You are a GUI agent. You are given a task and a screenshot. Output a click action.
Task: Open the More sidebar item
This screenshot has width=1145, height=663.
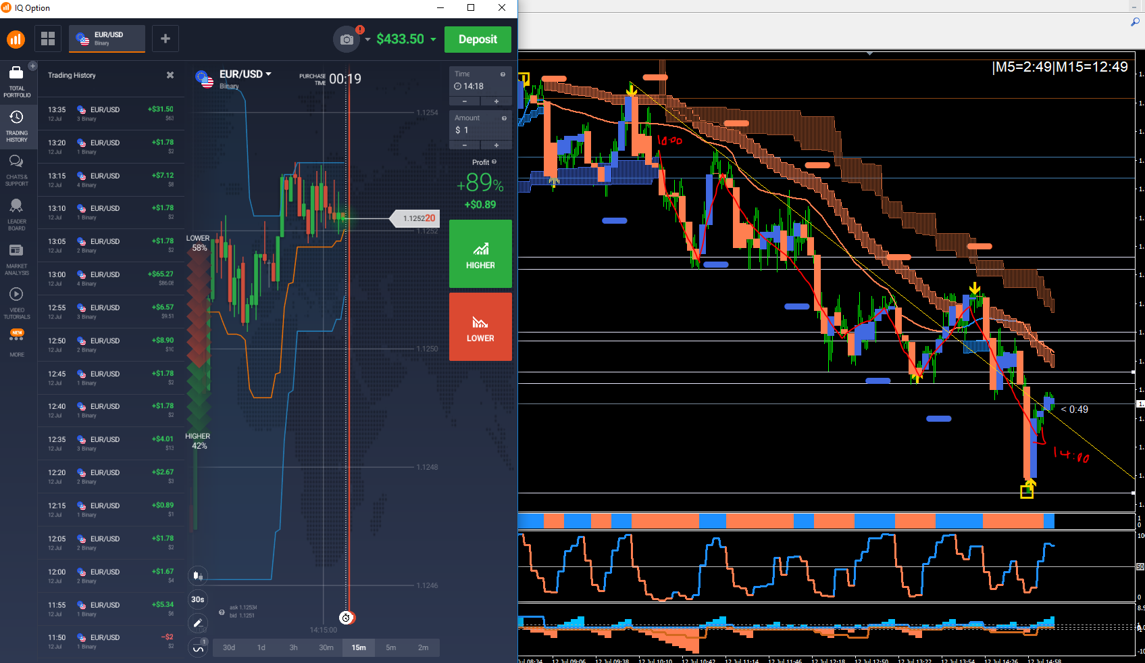pyautogui.click(x=17, y=343)
